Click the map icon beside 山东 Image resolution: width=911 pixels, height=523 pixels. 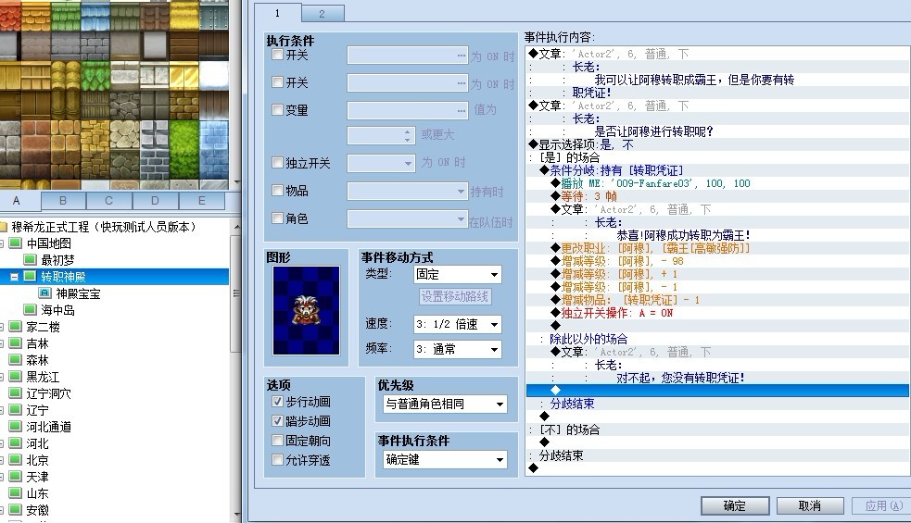[x=16, y=493]
